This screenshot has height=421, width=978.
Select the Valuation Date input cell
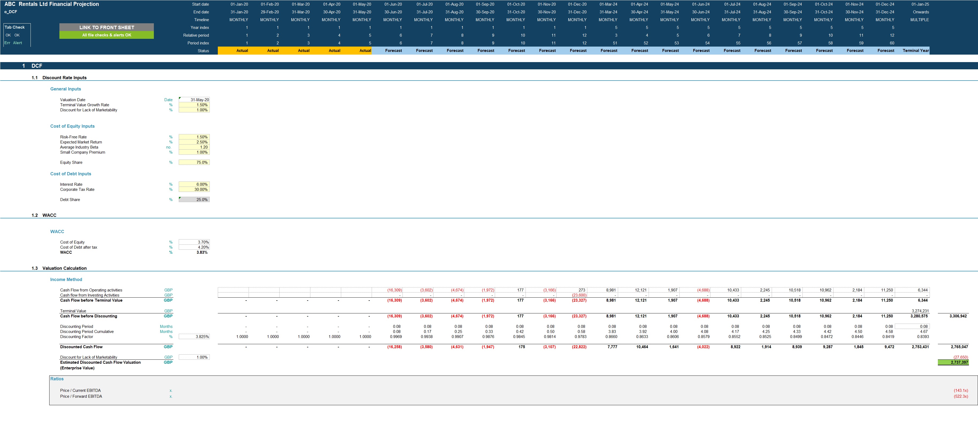(x=194, y=100)
